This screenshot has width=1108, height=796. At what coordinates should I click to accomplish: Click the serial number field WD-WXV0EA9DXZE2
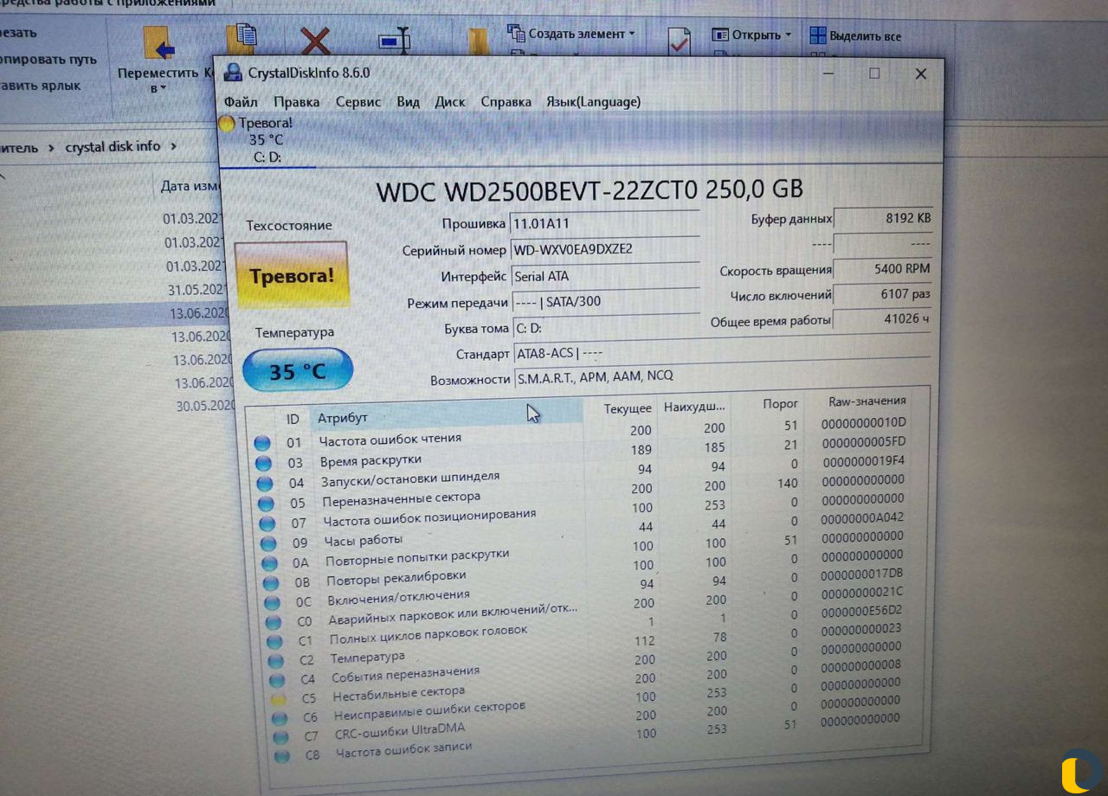(x=604, y=249)
